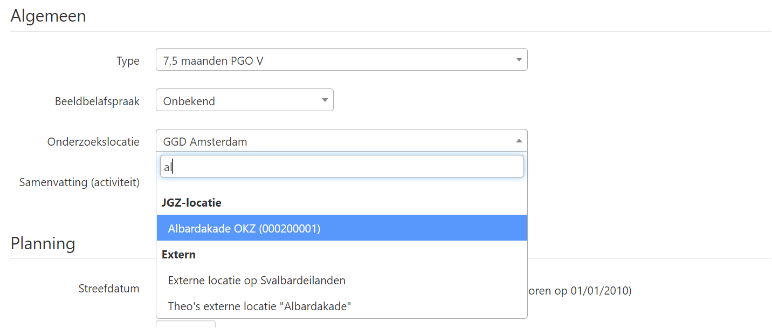Click the Planning section heading
This screenshot has height=328, width=772.
tap(43, 243)
